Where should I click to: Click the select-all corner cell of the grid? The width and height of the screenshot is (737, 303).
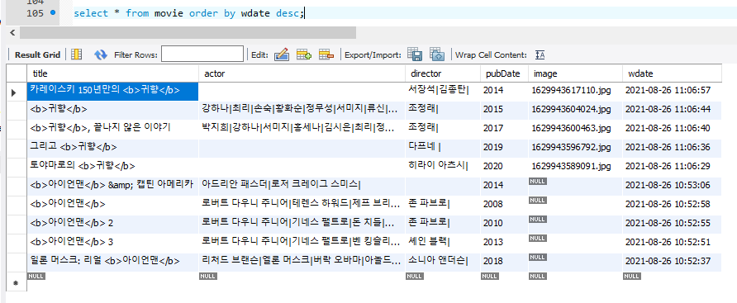(x=17, y=73)
